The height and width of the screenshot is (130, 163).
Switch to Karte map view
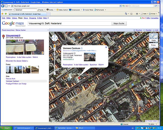tap(153, 38)
